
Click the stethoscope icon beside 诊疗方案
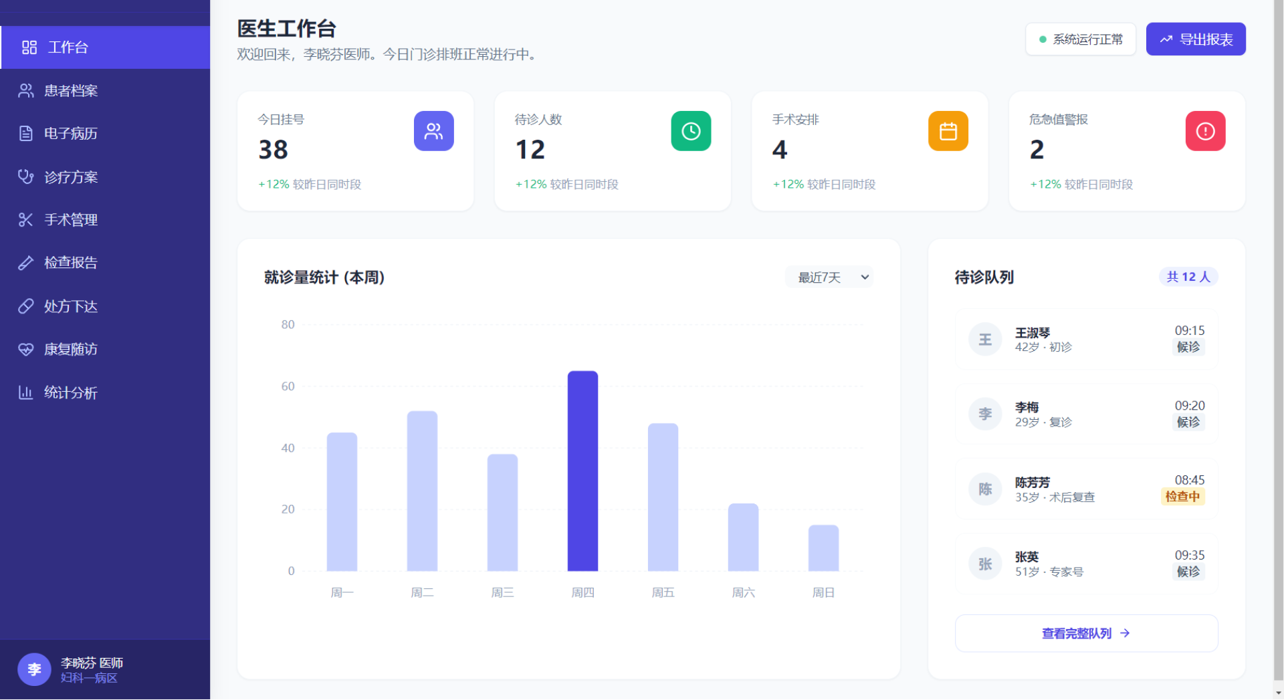point(25,177)
